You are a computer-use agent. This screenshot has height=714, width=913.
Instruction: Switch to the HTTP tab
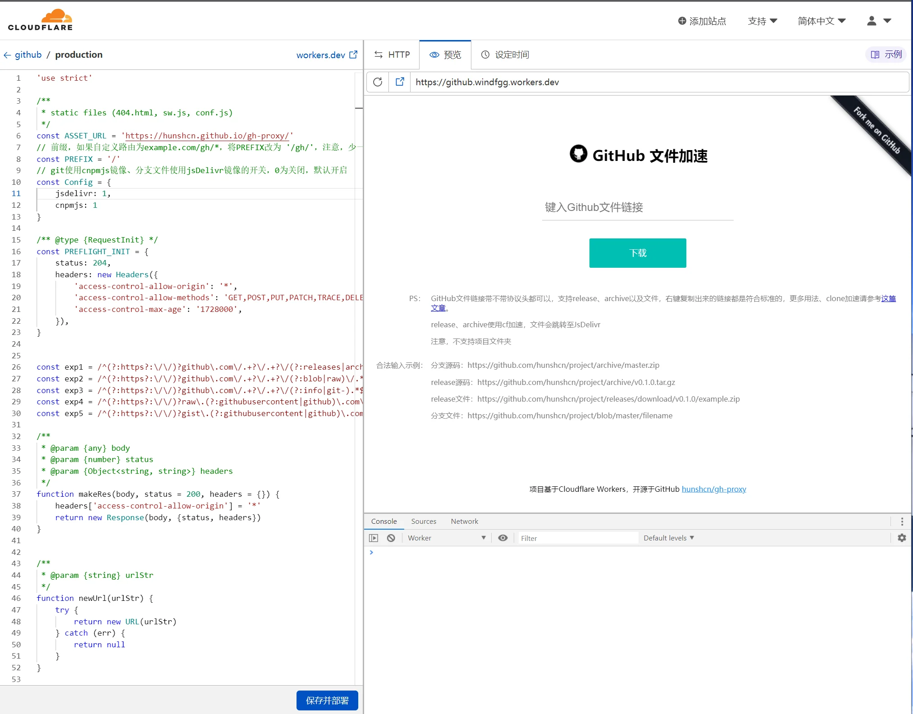(x=392, y=55)
